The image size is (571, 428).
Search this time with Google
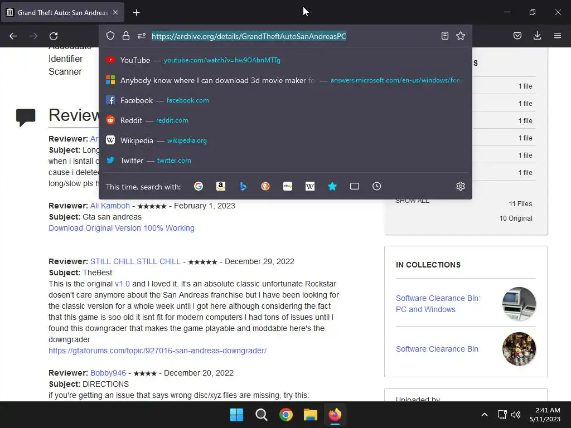point(199,186)
